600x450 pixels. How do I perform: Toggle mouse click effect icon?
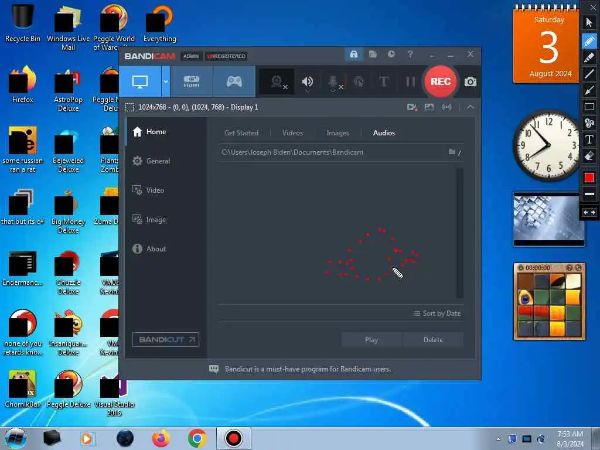[x=359, y=82]
